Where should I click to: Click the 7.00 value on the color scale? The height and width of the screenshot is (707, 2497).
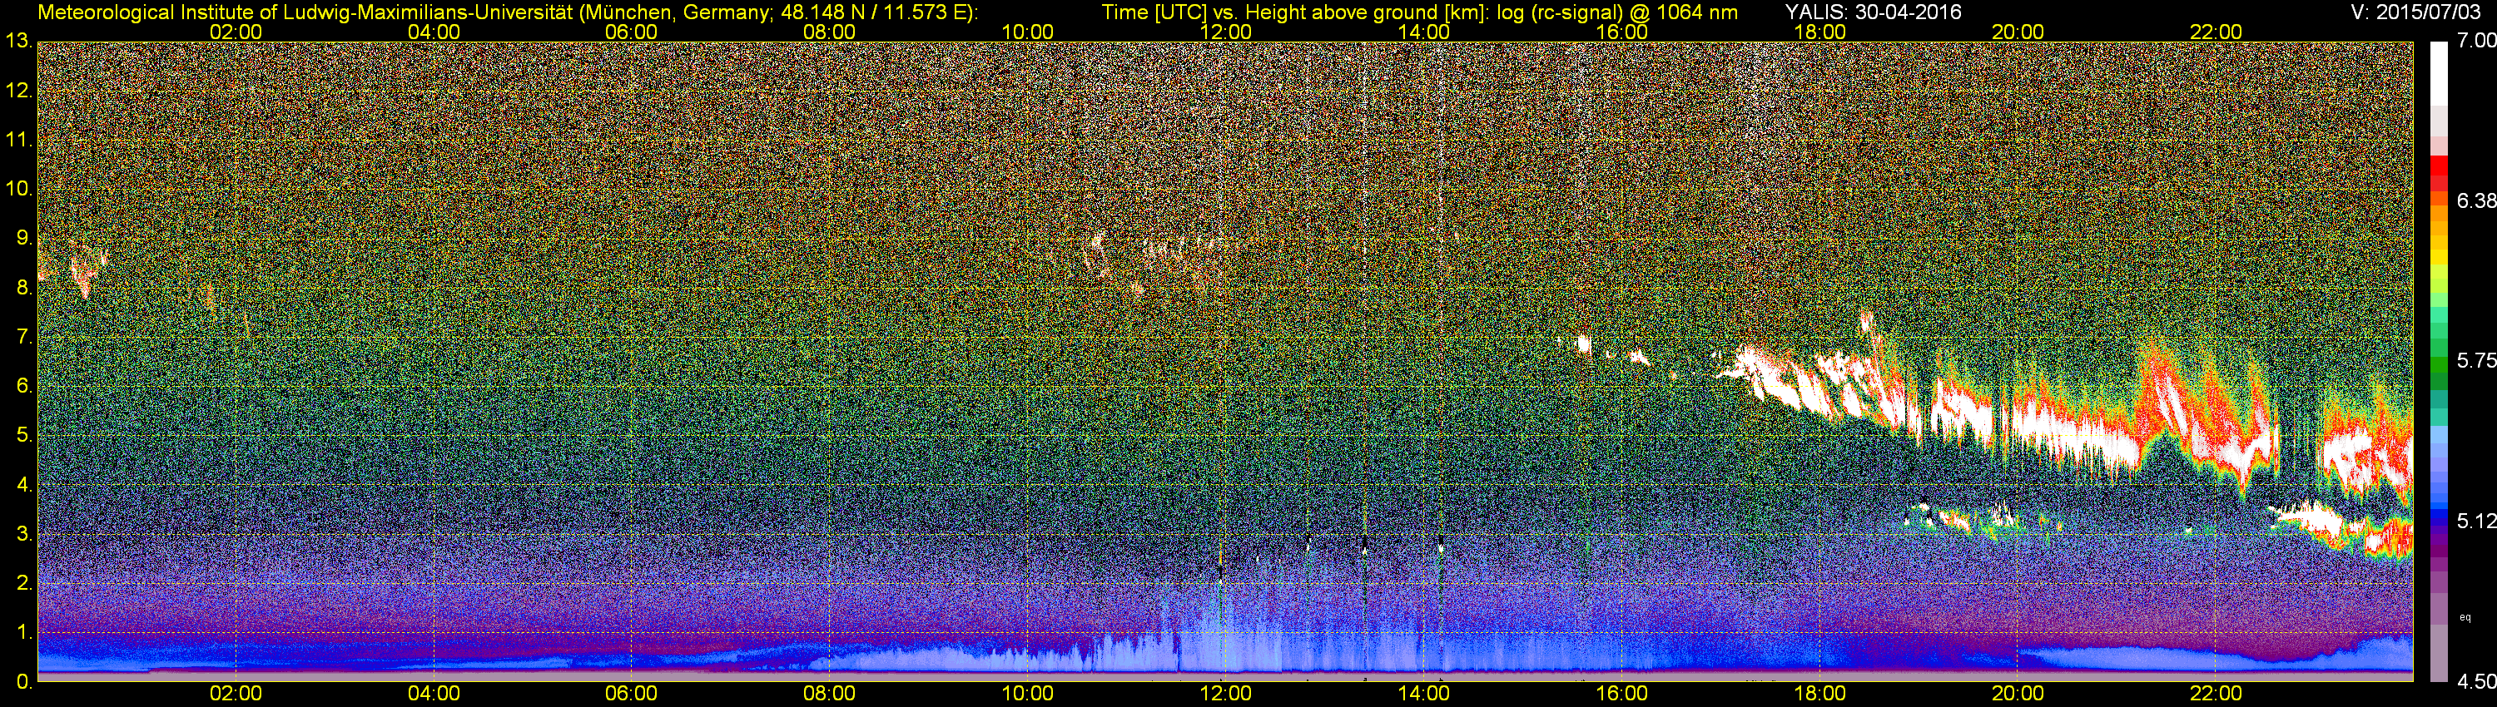coord(2477,41)
